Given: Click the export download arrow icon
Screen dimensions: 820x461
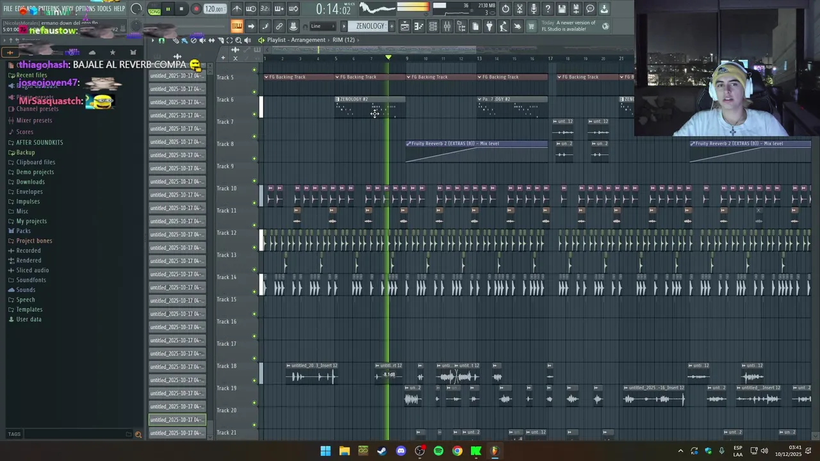Looking at the screenshot, I should (x=604, y=9).
